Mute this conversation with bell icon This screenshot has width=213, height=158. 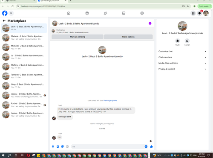coord(178,41)
